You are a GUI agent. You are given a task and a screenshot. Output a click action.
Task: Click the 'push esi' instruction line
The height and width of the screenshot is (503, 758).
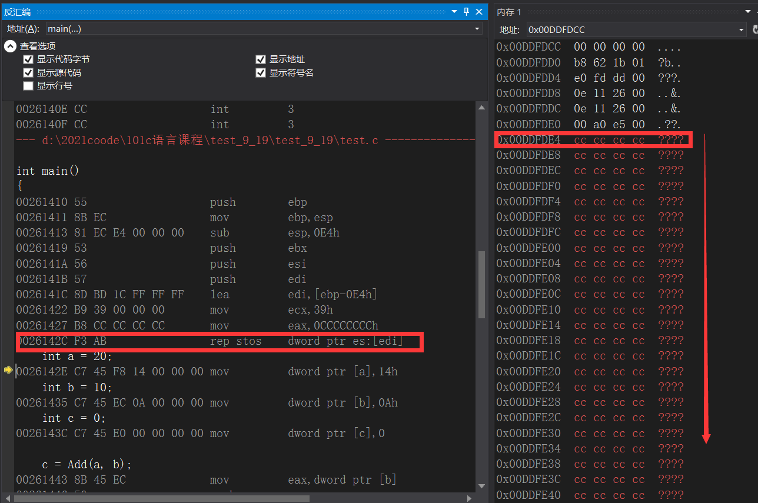pos(162,264)
